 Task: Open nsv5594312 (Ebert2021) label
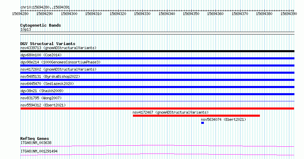point(43,105)
